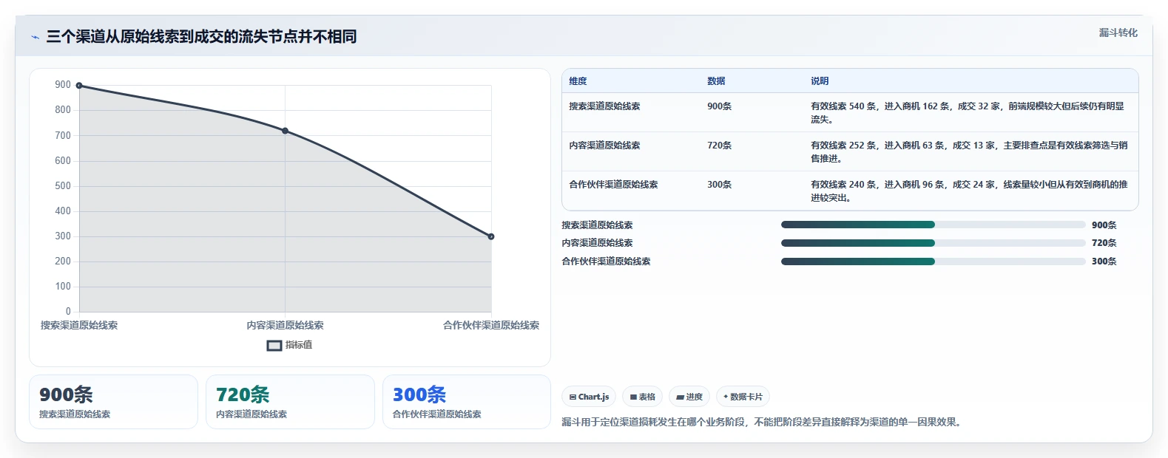Click the y-axis tick label 500
This screenshot has width=1168, height=458.
(63, 186)
